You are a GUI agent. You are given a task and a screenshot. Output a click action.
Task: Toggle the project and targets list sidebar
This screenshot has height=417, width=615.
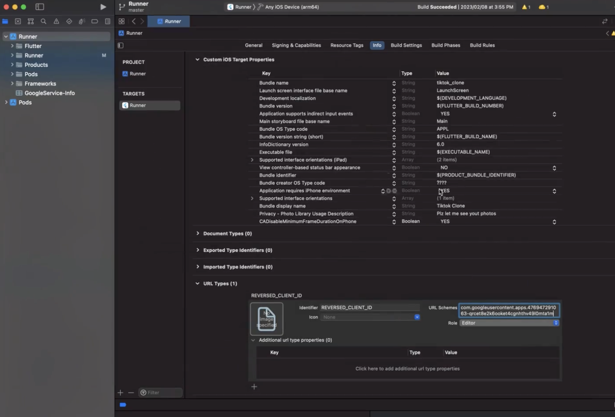[121, 45]
